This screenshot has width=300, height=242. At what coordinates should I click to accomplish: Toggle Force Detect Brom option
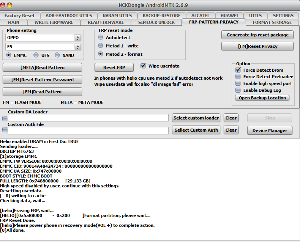point(238,70)
